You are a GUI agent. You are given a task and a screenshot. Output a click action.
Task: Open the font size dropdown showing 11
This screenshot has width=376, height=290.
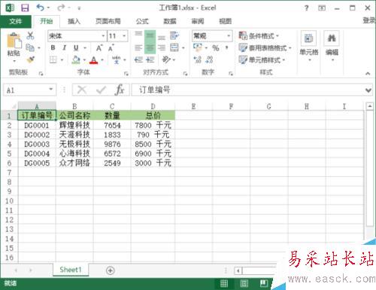[124, 36]
